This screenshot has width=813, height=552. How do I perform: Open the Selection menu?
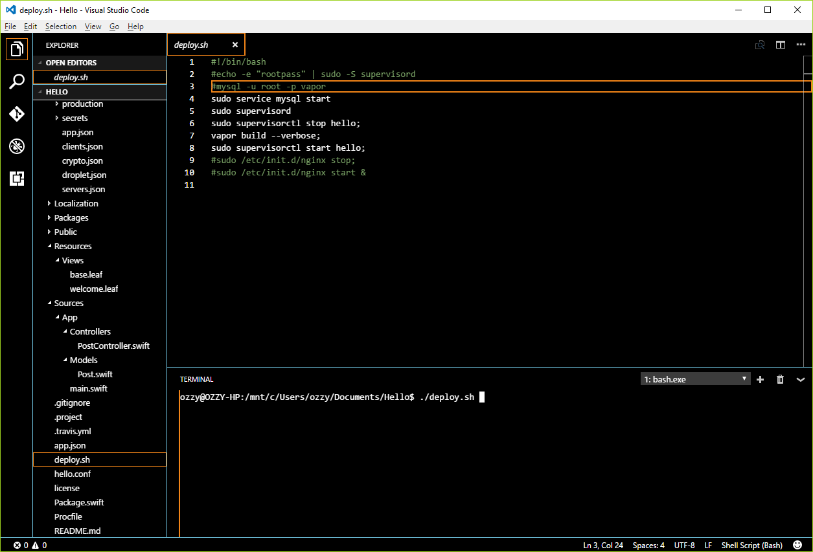coord(61,27)
